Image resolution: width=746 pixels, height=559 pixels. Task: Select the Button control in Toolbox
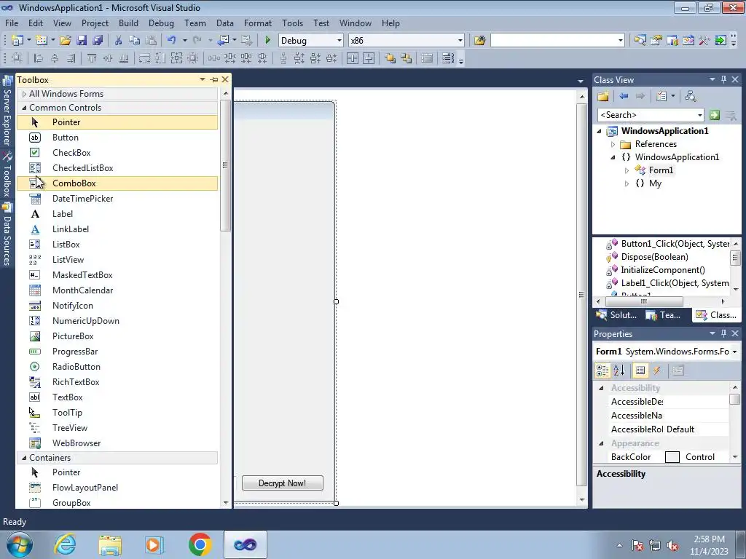point(117,138)
